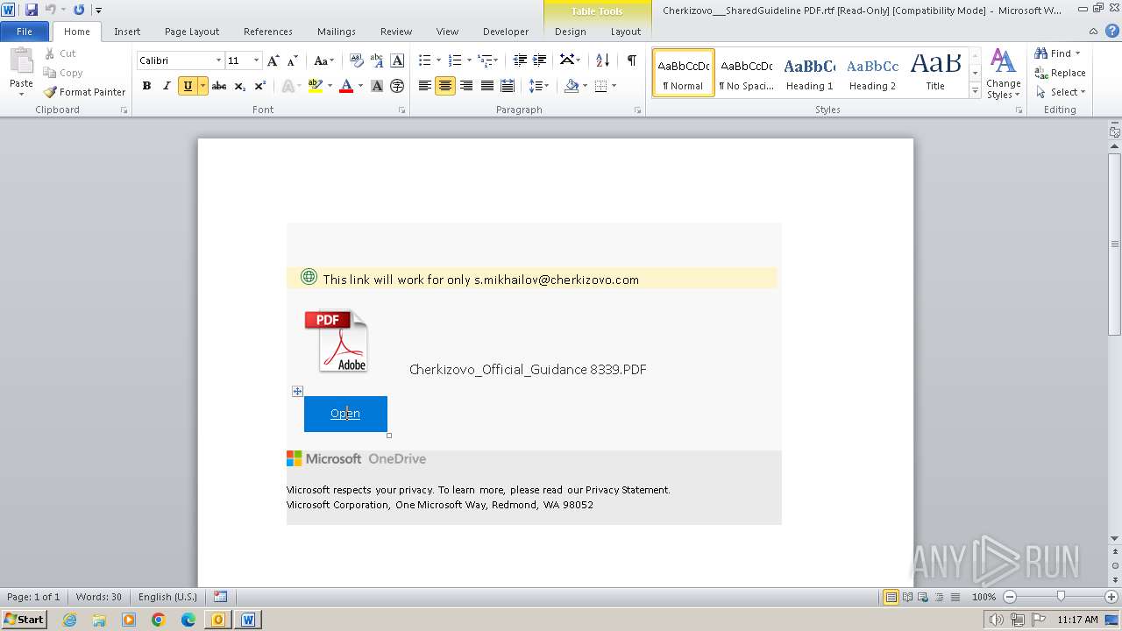The height and width of the screenshot is (631, 1122).
Task: Open Change Case dropdown
Action: (323, 60)
